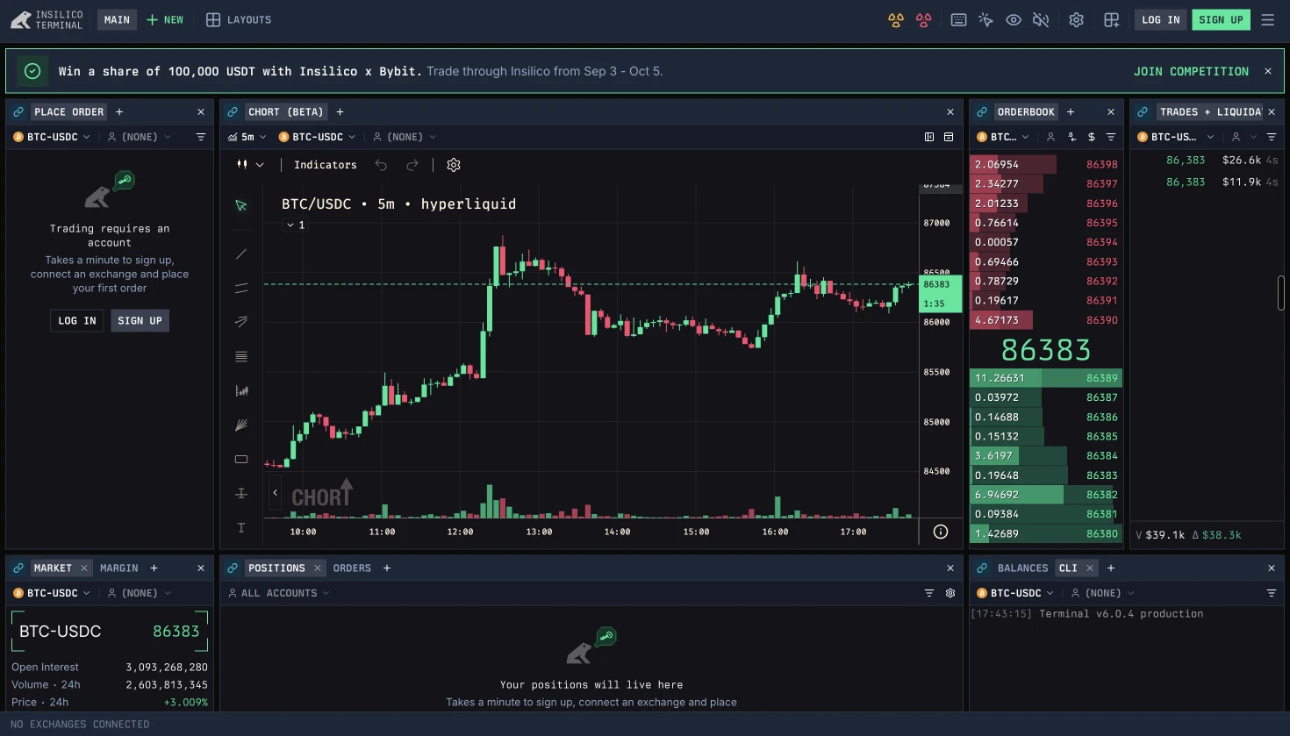Open the LAYOUTS menu

coord(239,20)
